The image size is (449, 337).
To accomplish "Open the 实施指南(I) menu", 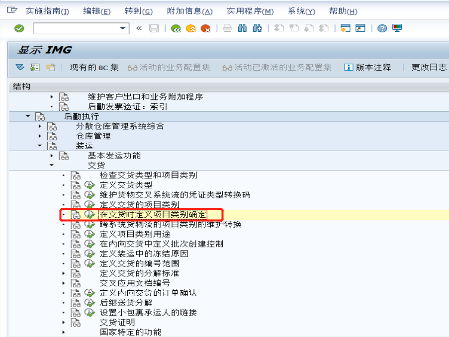I will click(47, 11).
